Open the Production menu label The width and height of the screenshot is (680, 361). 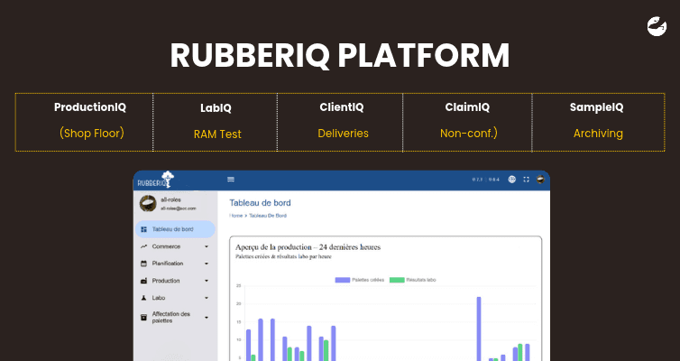pyautogui.click(x=166, y=281)
